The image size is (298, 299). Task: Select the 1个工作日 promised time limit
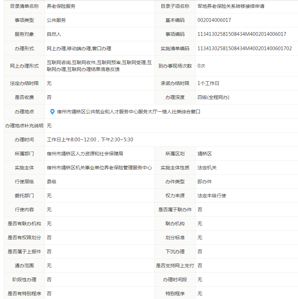coord(208,83)
